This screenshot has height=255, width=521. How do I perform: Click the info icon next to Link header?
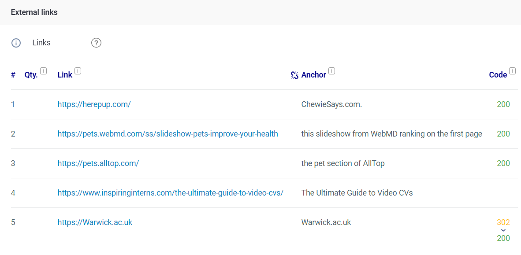tap(78, 71)
